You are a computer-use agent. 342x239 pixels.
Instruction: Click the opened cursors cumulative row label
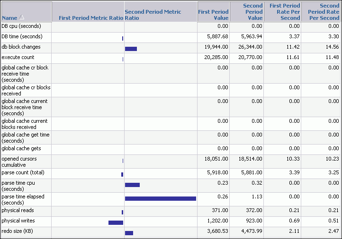coord(19,162)
